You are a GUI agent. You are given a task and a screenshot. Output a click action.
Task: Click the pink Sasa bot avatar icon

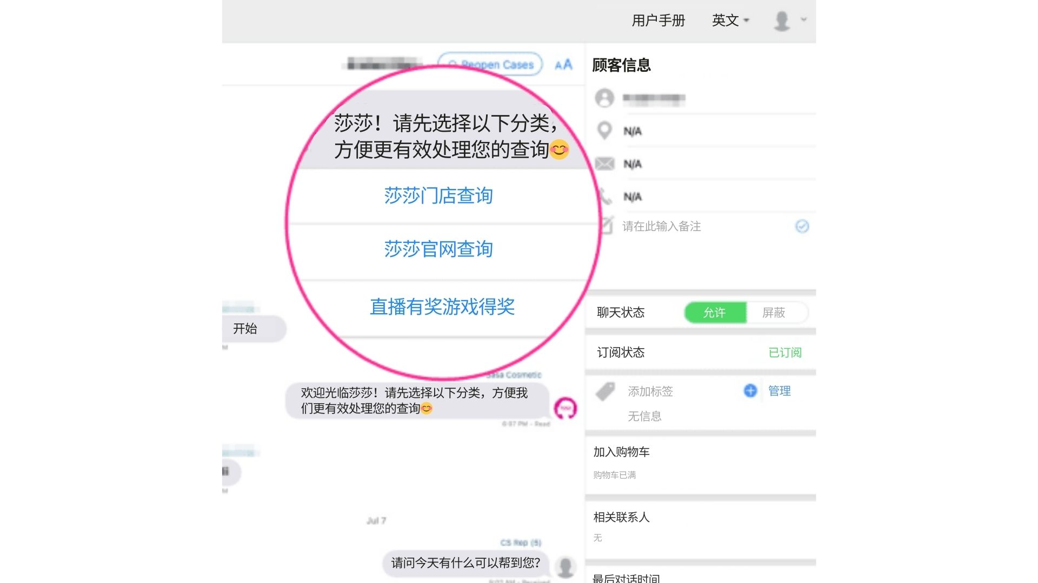[x=565, y=408]
